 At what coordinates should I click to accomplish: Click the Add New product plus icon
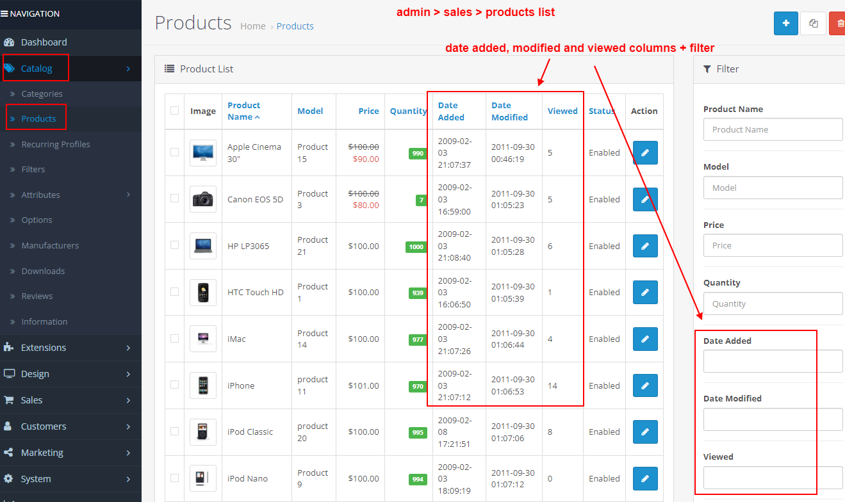(x=785, y=23)
